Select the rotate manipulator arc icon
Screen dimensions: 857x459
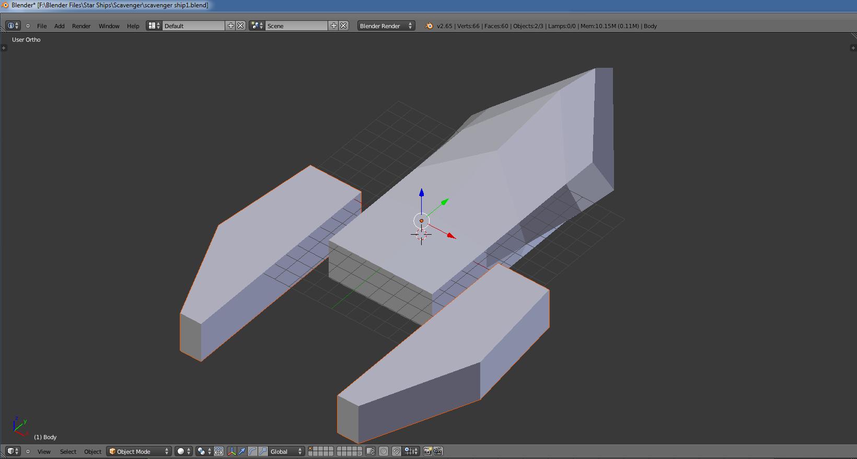point(252,451)
